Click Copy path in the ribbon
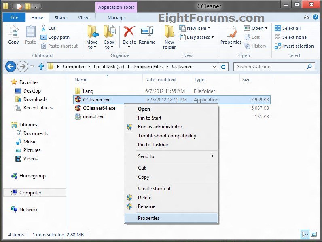Image resolution: width=322 pixels, height=242 pixels. tap(55, 37)
